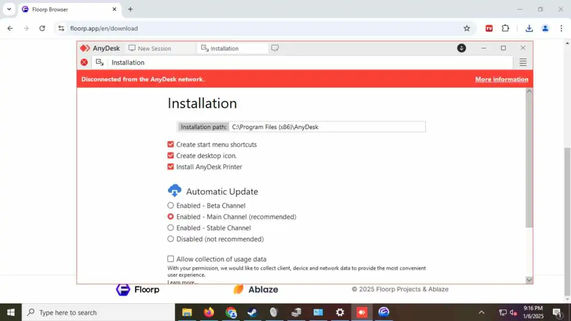Select the Floorp Browser Chrome tab
This screenshot has height=321, width=571.
click(69, 9)
